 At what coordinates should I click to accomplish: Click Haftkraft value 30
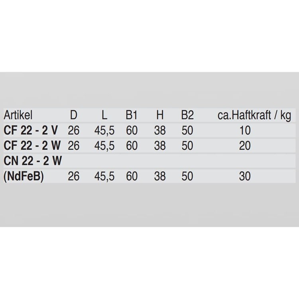point(245,176)
